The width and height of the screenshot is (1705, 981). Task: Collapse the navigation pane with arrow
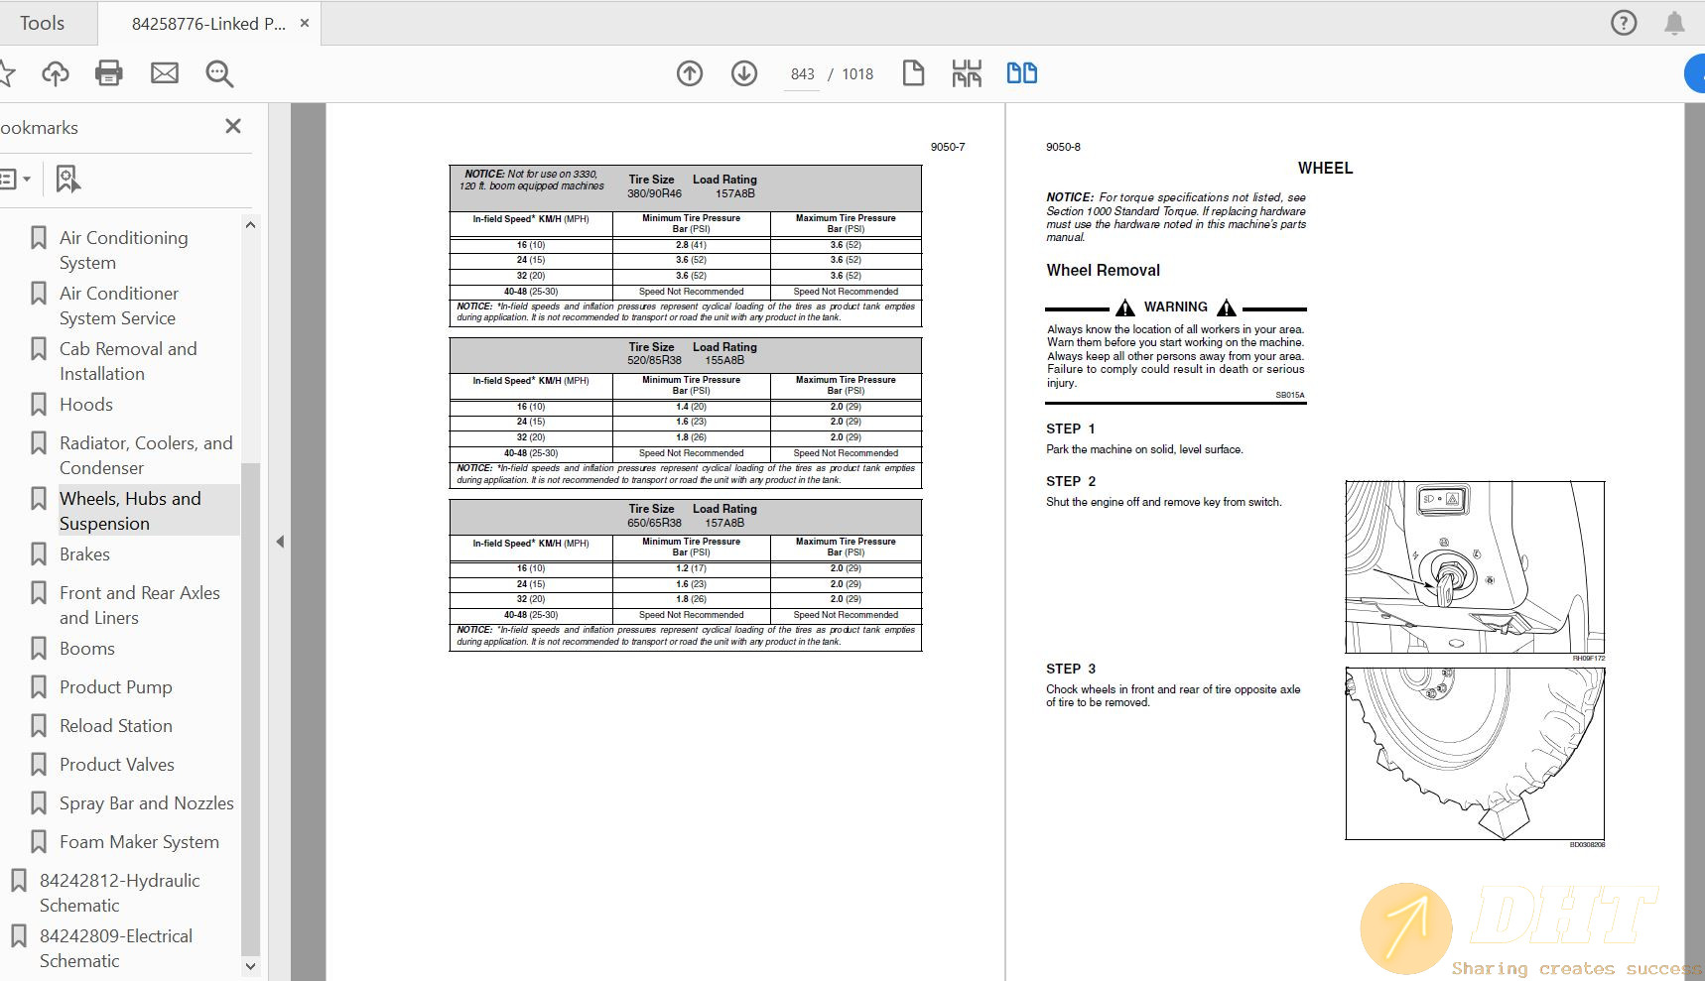[280, 542]
